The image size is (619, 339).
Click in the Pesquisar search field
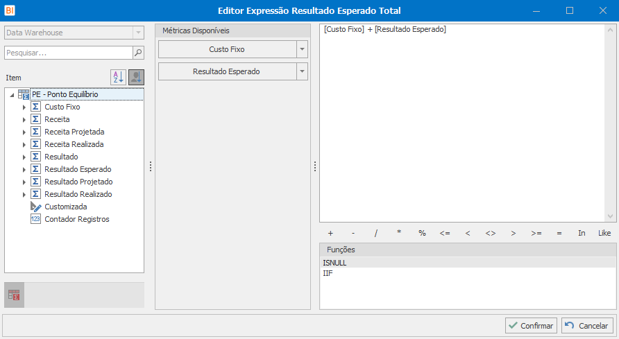(69, 53)
